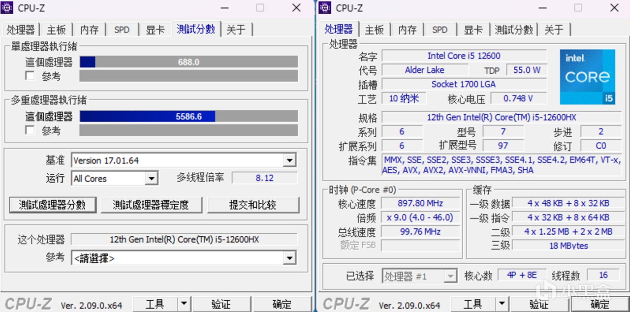
Task: Click 名字 field Intel Core i5 12600
Action: [x=464, y=56]
